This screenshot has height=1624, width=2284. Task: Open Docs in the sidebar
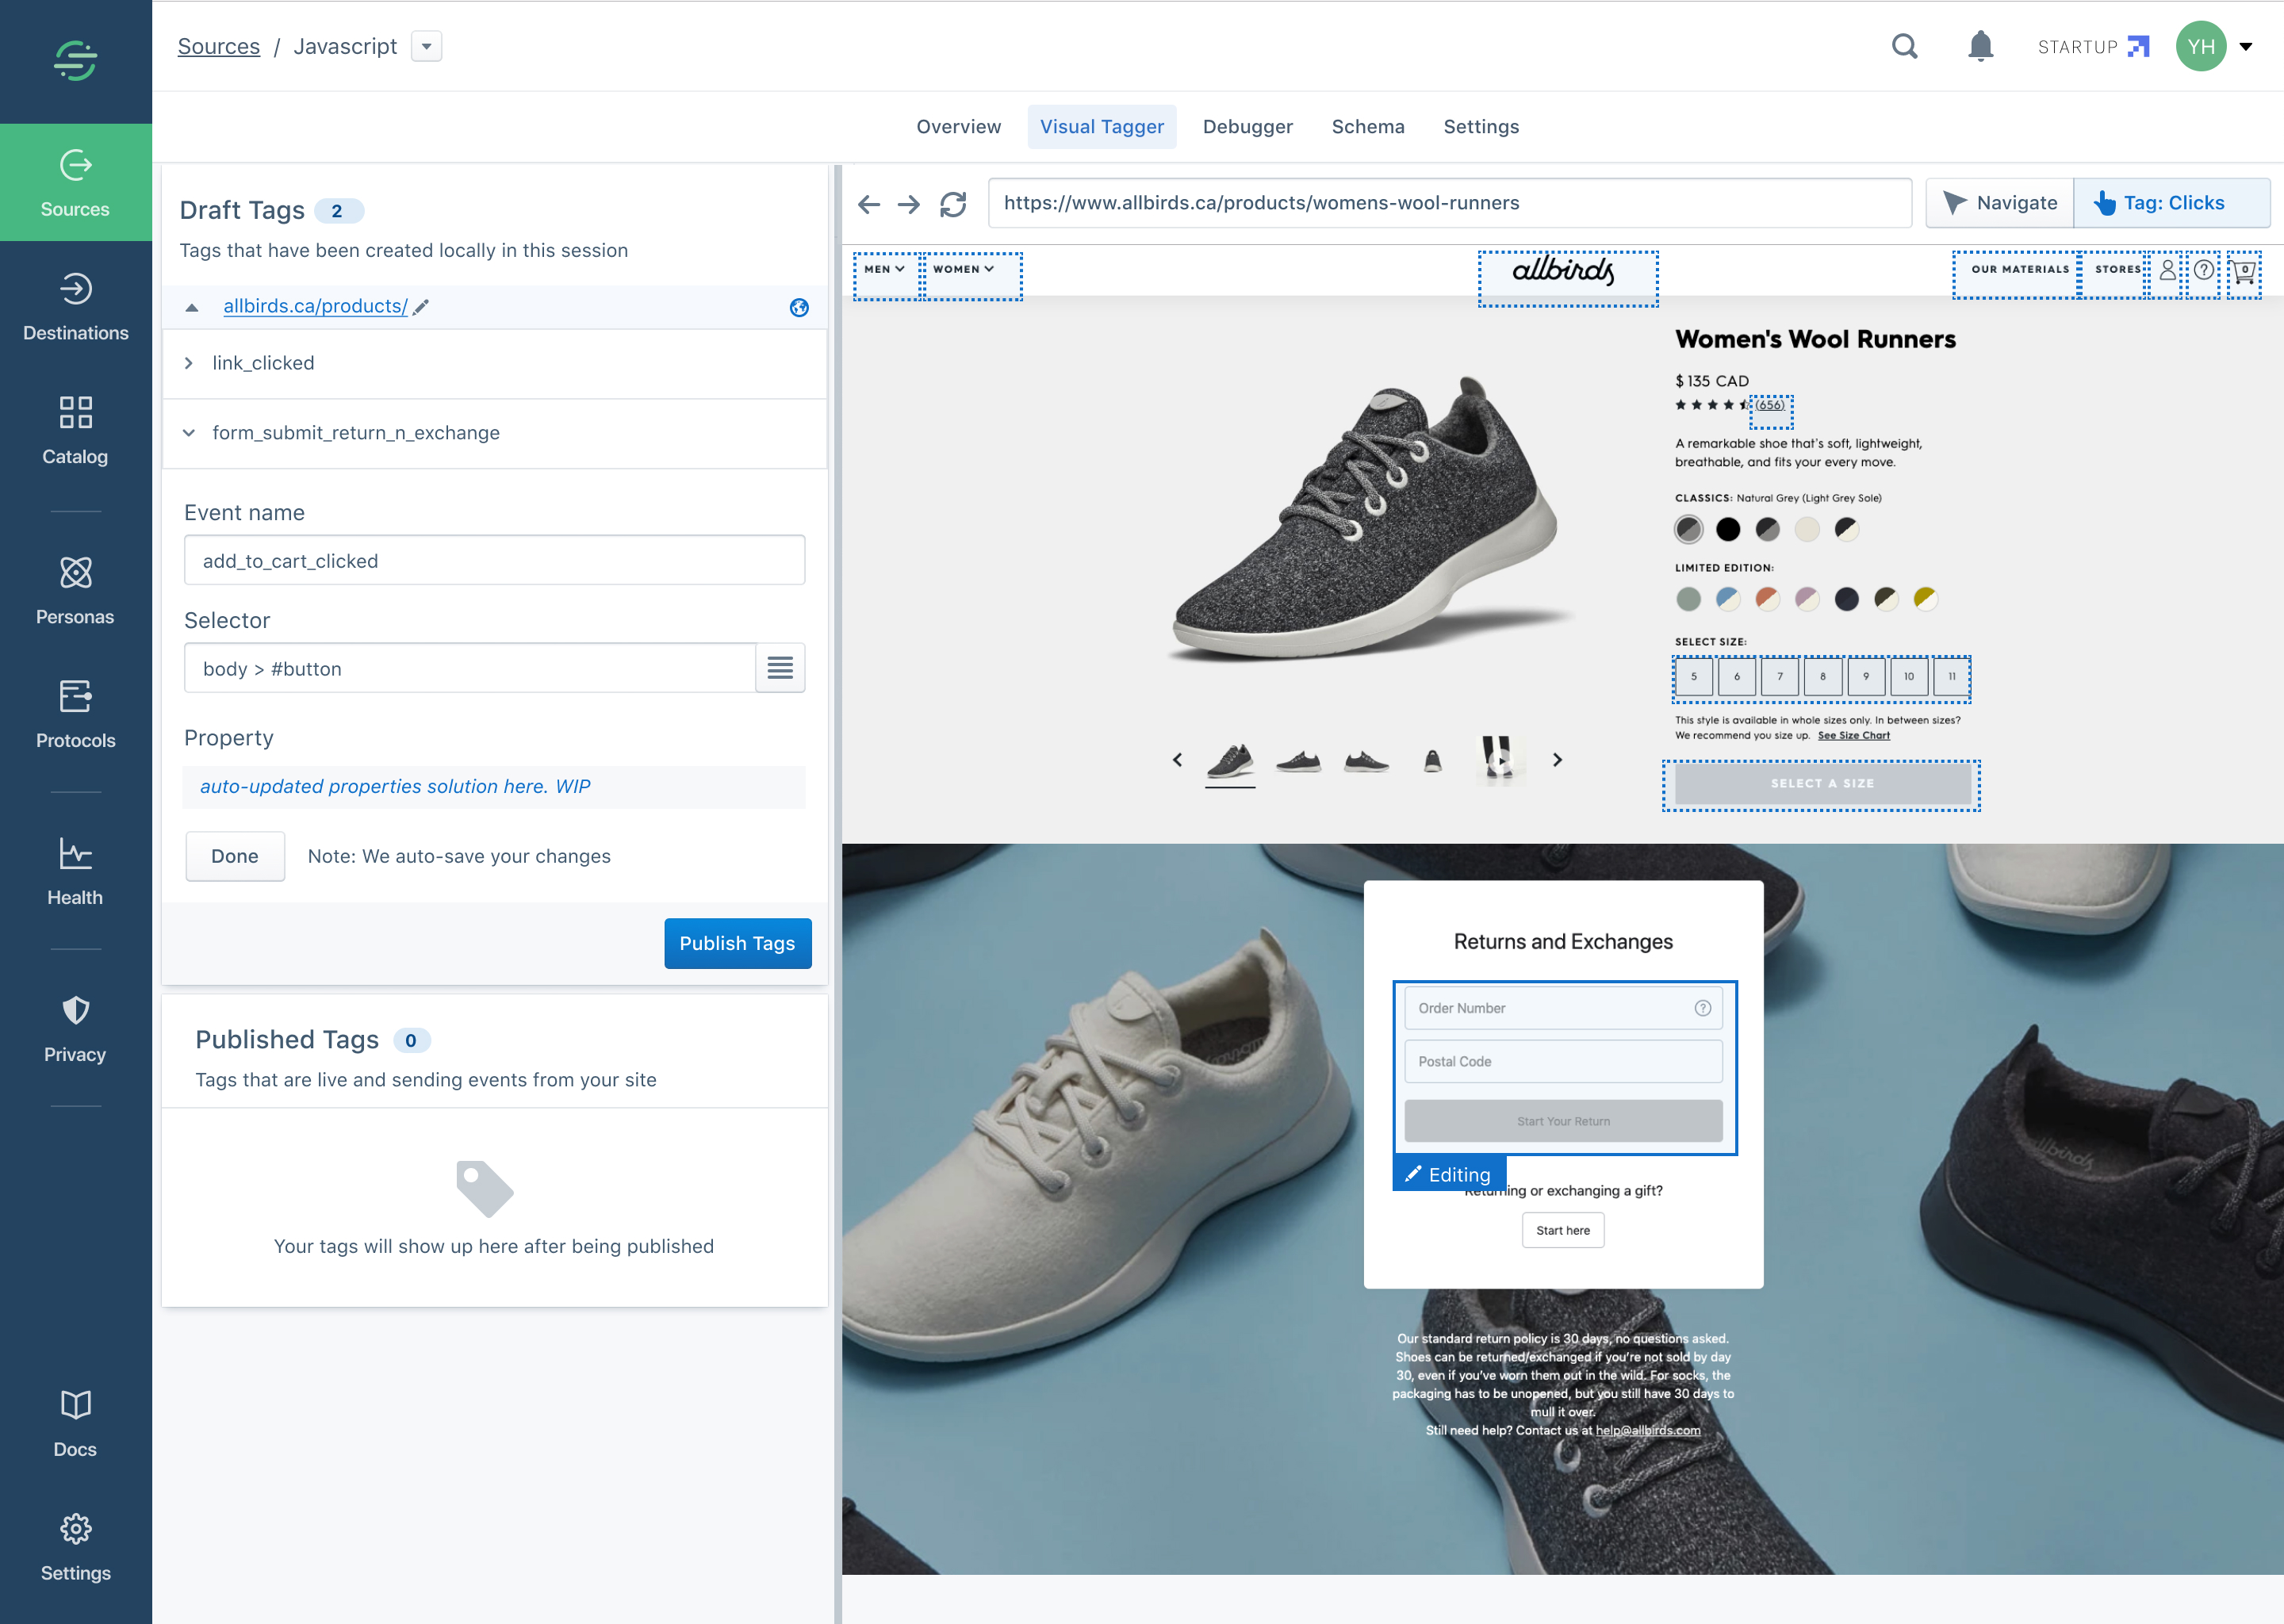click(75, 1423)
